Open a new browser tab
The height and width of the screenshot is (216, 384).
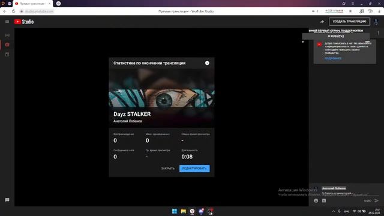pos(58,4)
